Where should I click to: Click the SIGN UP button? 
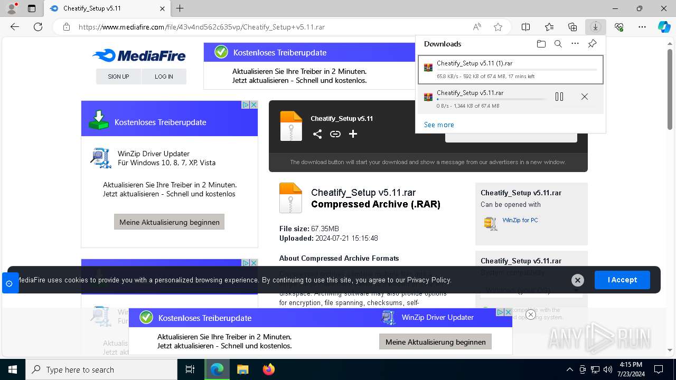(118, 77)
